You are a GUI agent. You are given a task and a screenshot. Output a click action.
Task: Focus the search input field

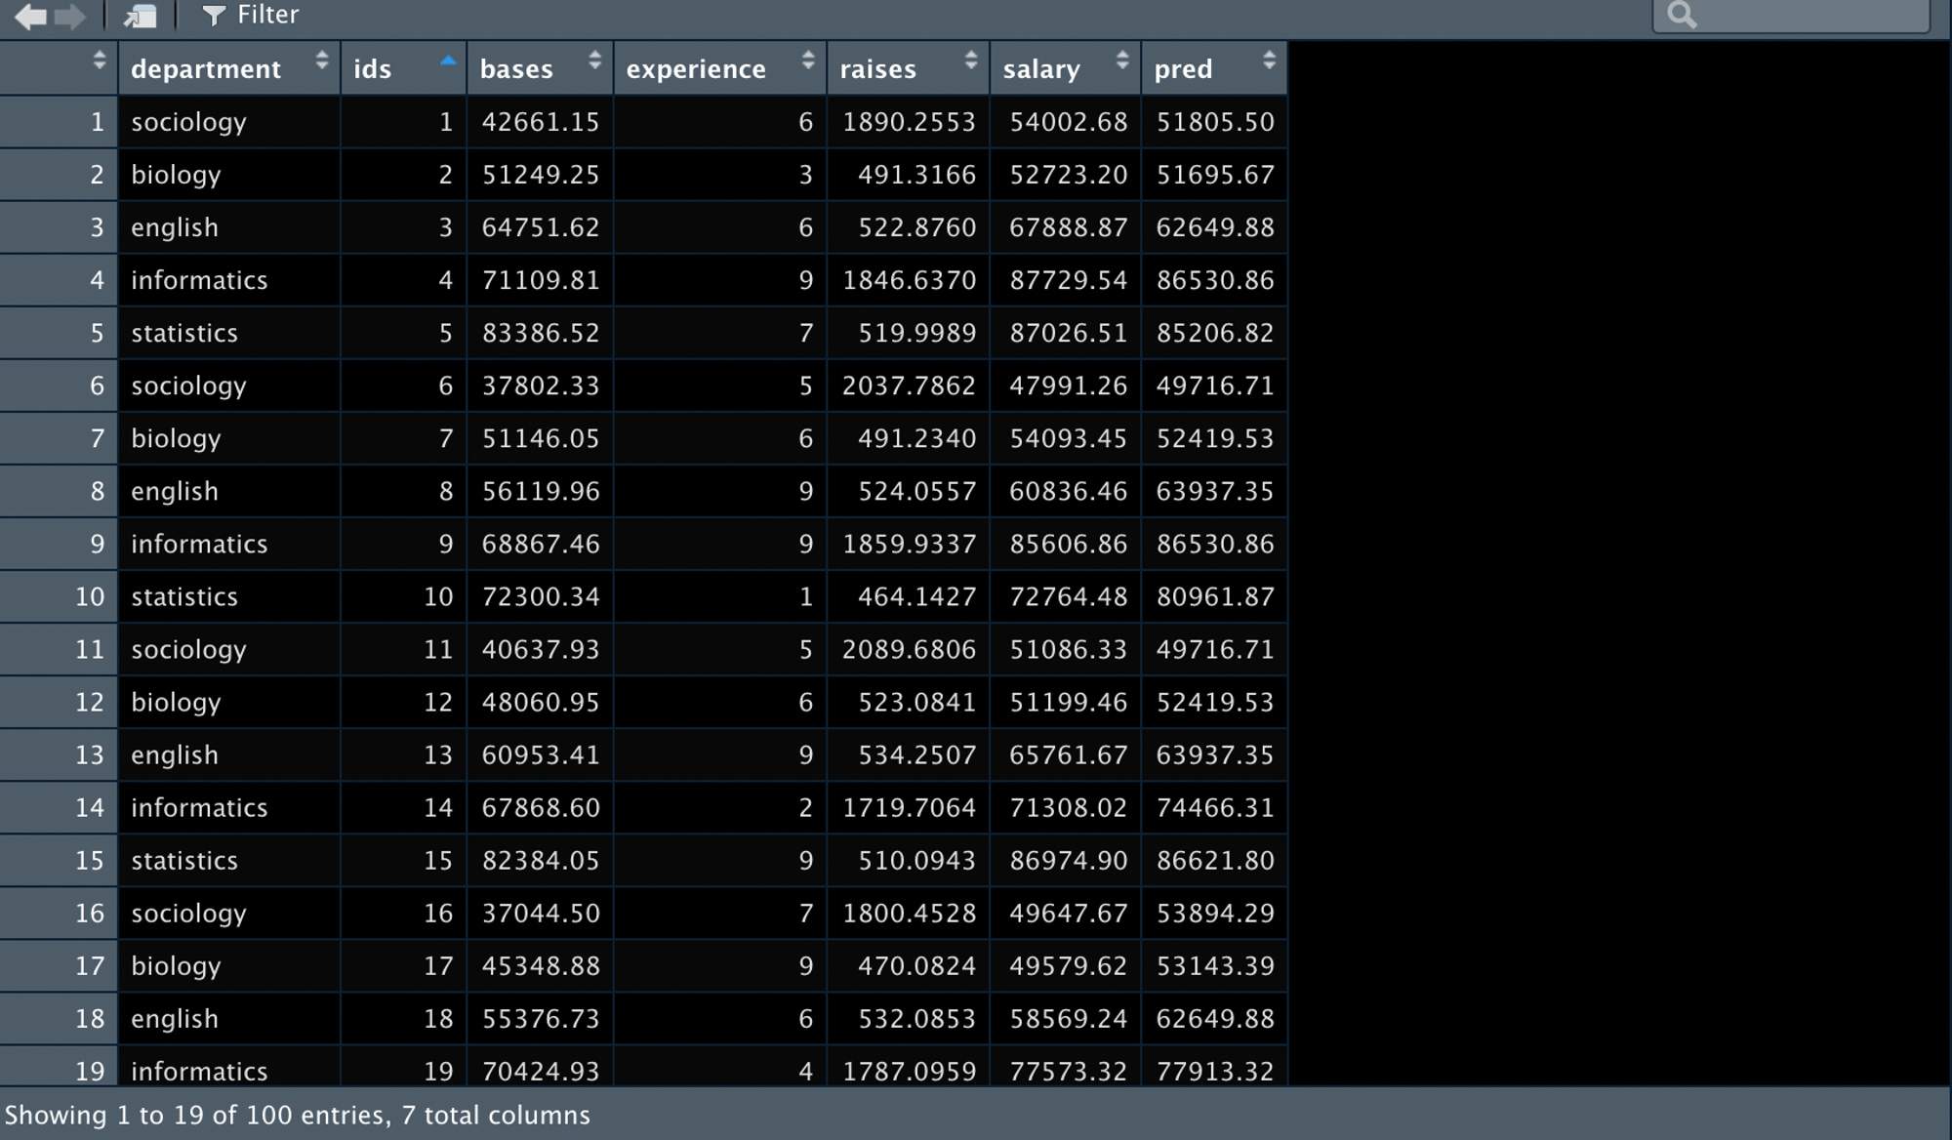1791,15
